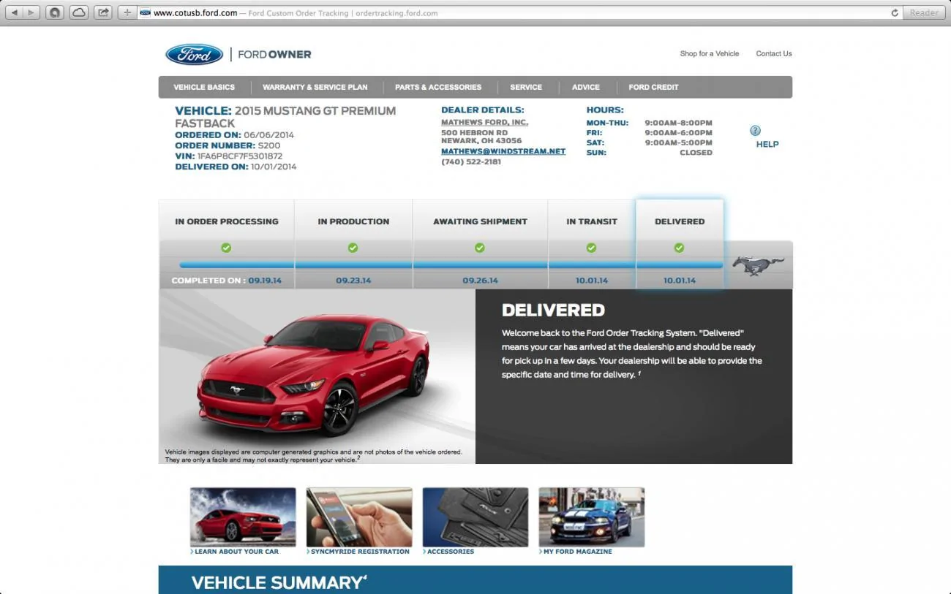This screenshot has height=594, width=951.
Task: Open the Advice menu
Action: [x=585, y=87]
